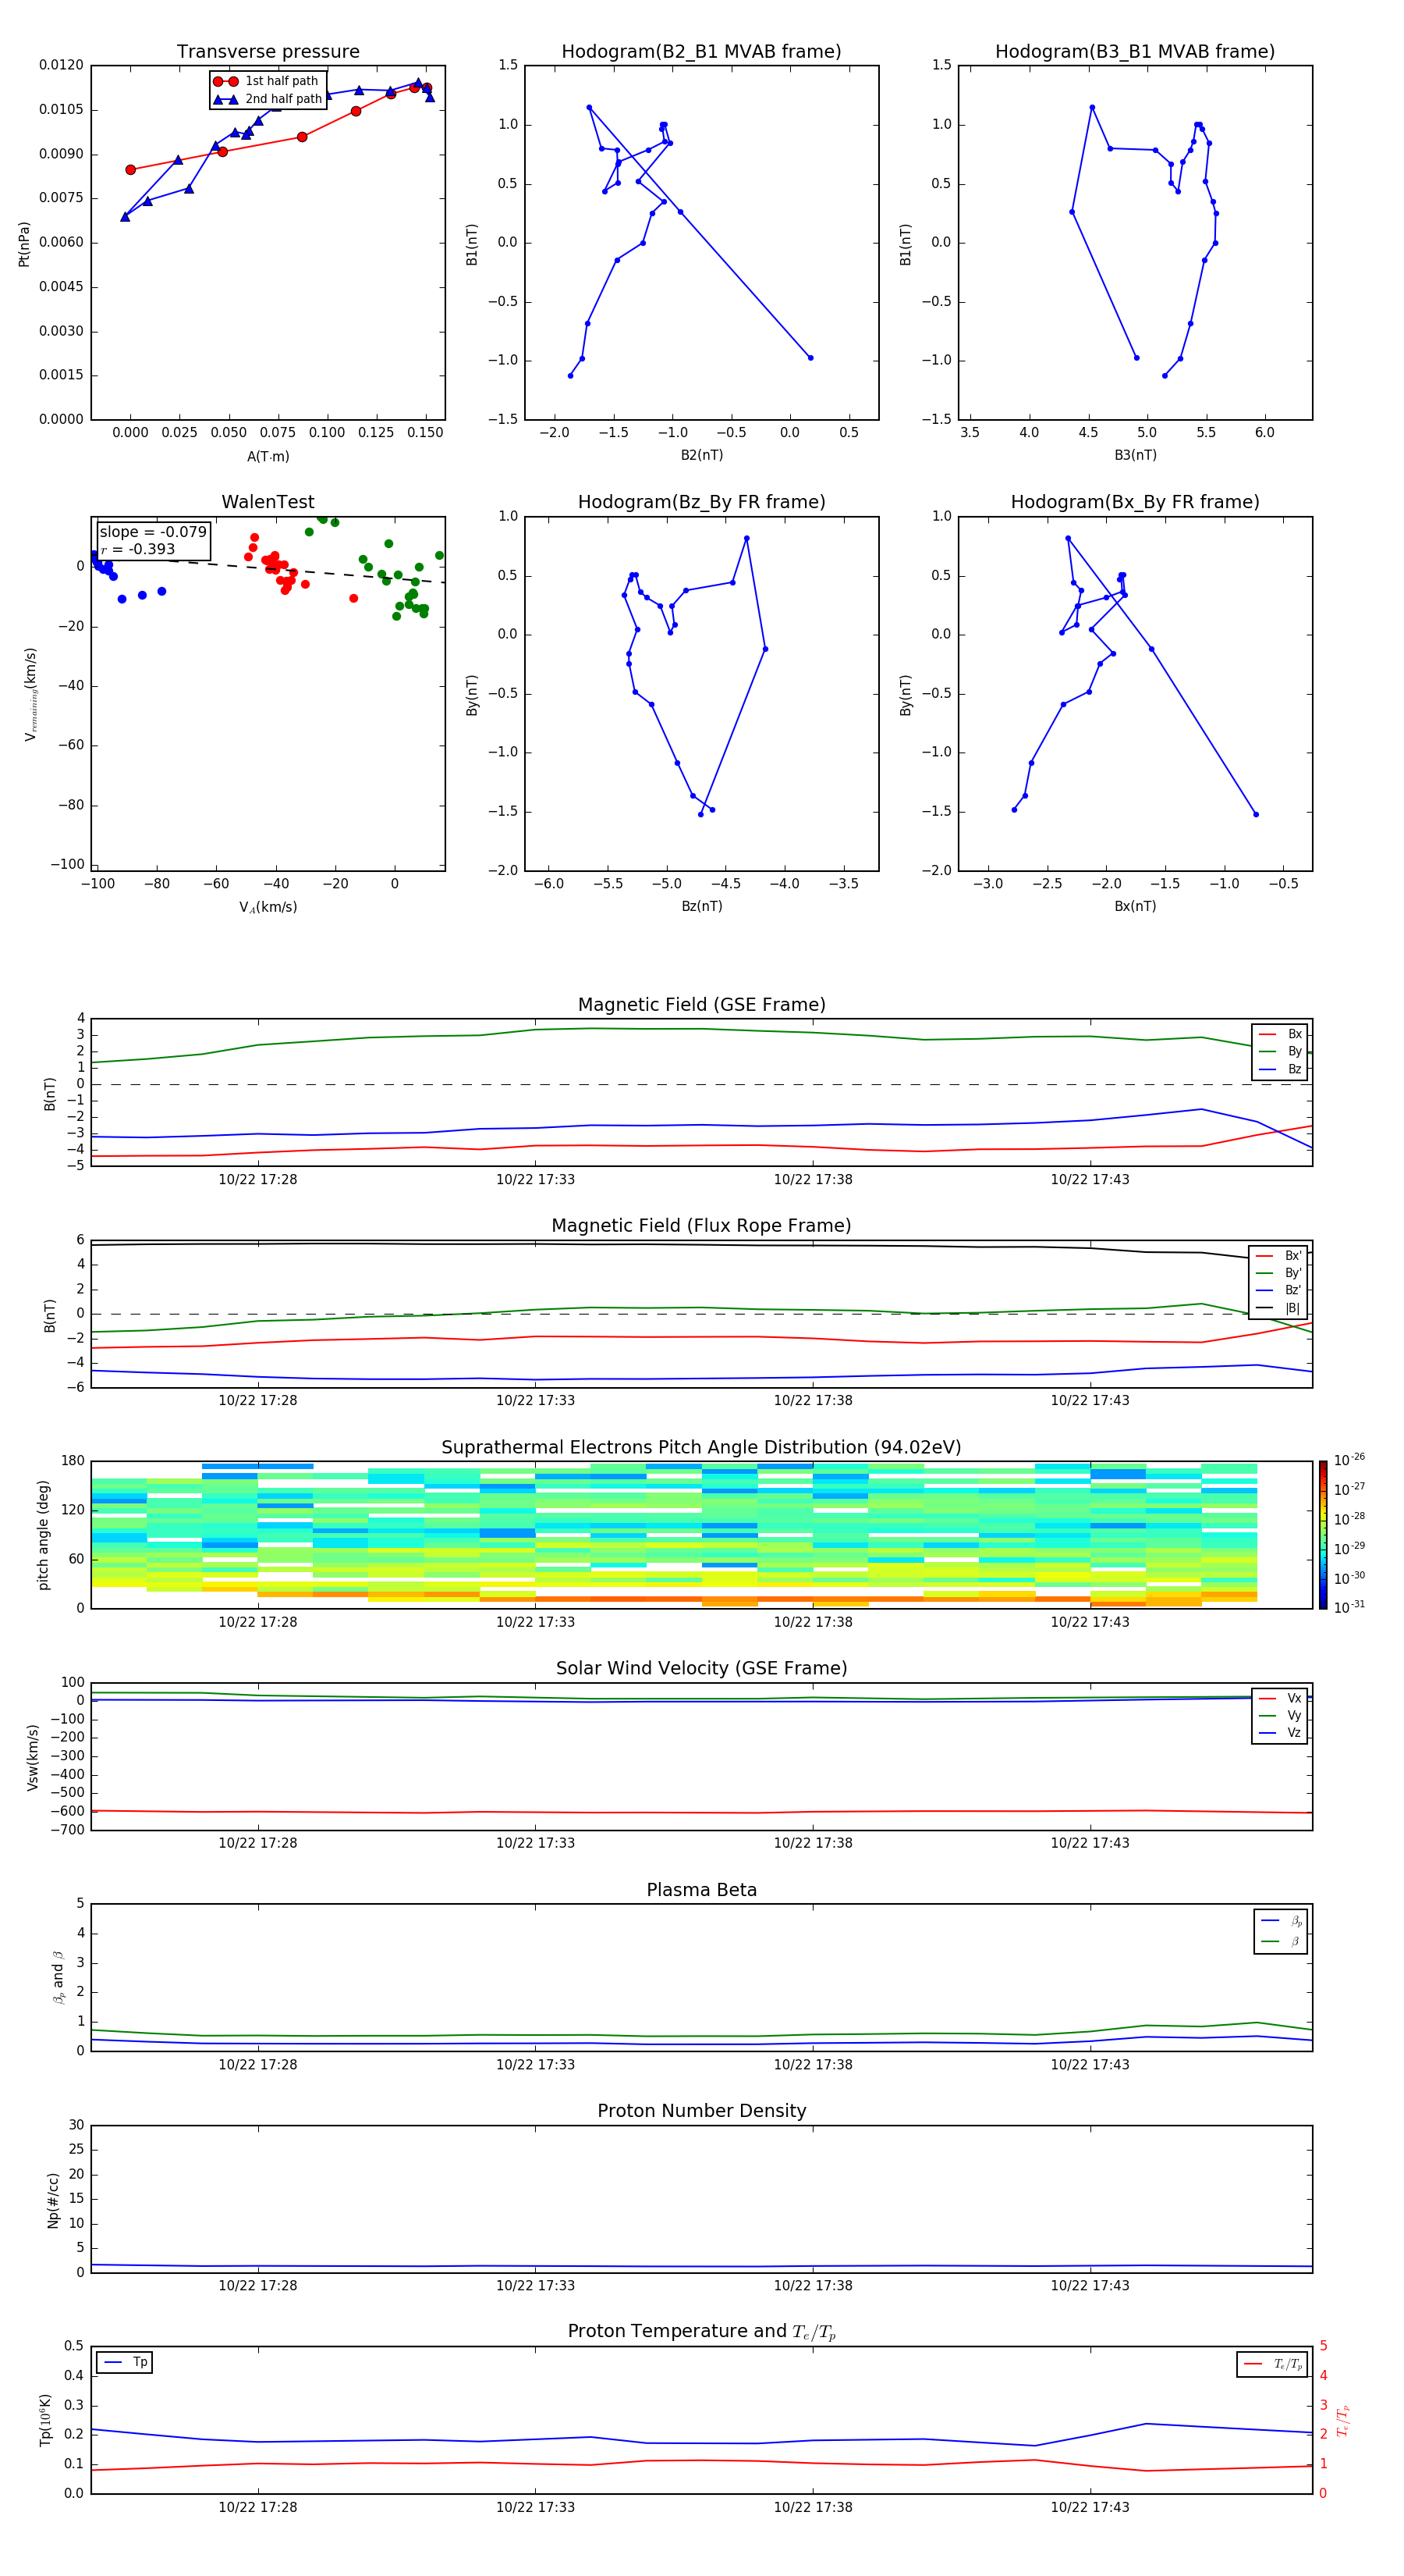Viewport: 1404px width, 2576px height.
Task: Click '10/22 17:28' tick under GSE magnetic field
Action: coord(258,1180)
